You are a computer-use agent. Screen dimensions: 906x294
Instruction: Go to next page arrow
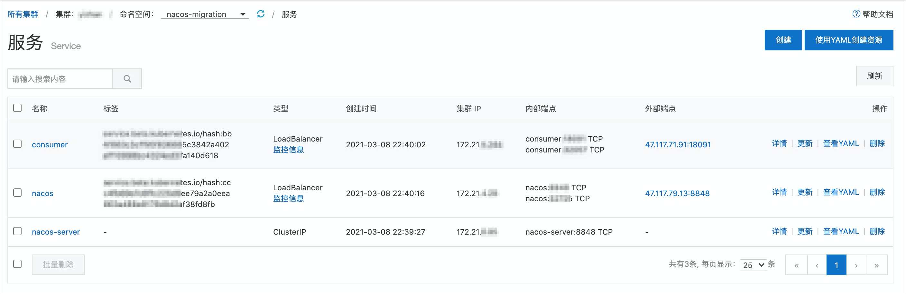click(856, 265)
